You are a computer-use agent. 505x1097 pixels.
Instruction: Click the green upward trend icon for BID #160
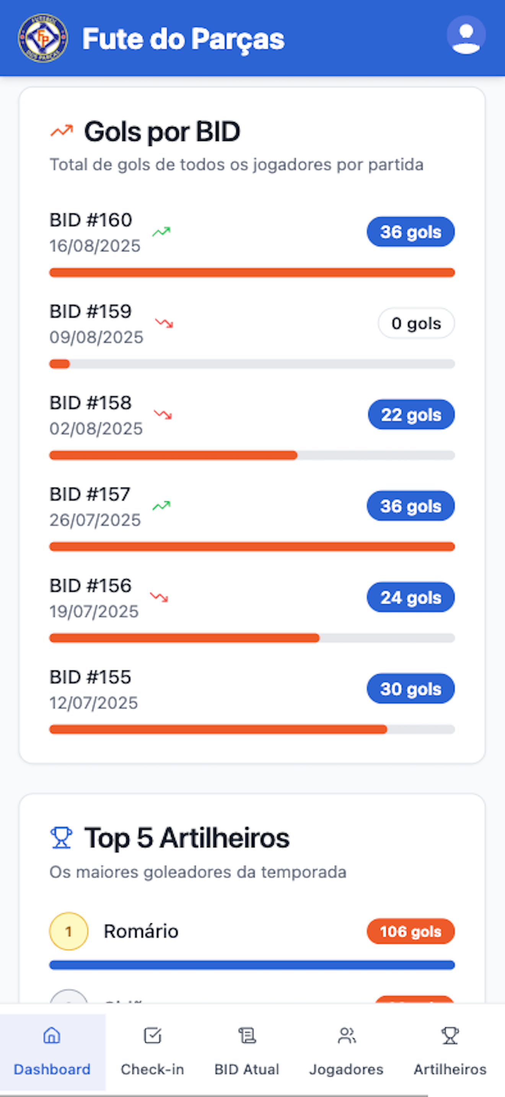tap(161, 232)
